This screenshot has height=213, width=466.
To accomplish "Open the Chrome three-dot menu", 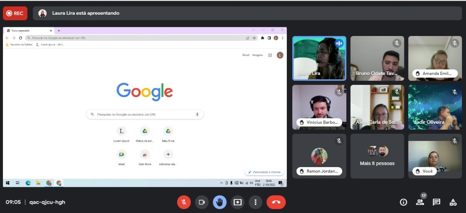I will [282, 38].
